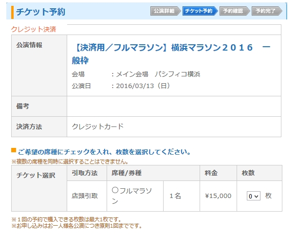Screen dimensions: 296x234
Task: Click the note １回の予約で購入できる枚数
Action: tap(66, 219)
